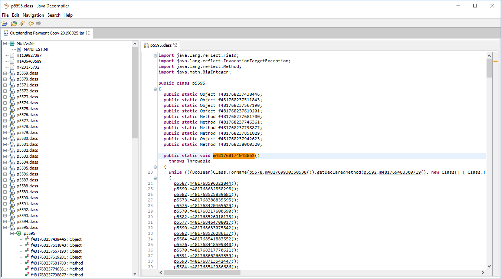Select f481768237619201 : Object in tree
This screenshot has width=501, height=279.
(x=56, y=257)
